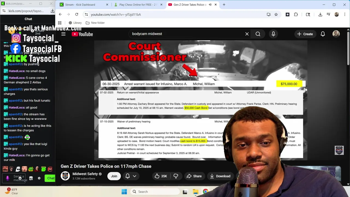Screen dimensions: 350x197
Task: Click the Kick Send a message field
Action: pos(20,178)
